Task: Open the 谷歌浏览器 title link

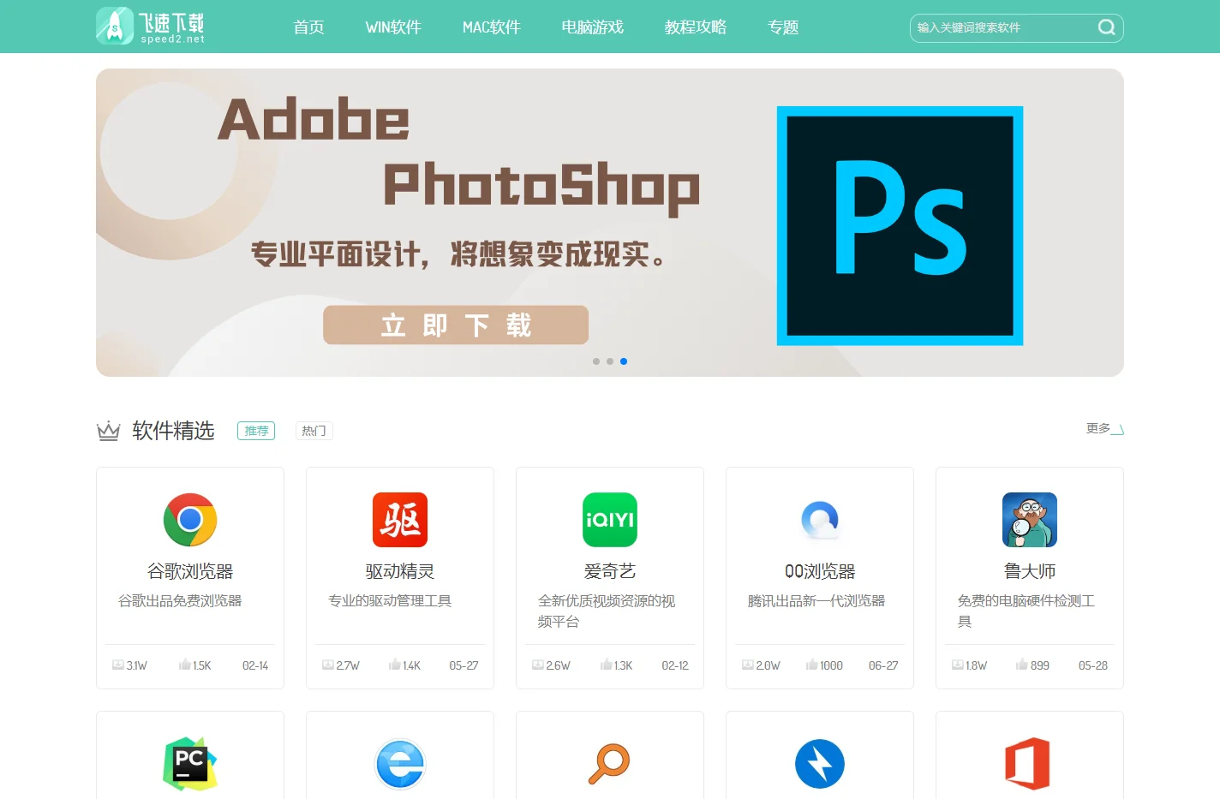Action: point(190,571)
